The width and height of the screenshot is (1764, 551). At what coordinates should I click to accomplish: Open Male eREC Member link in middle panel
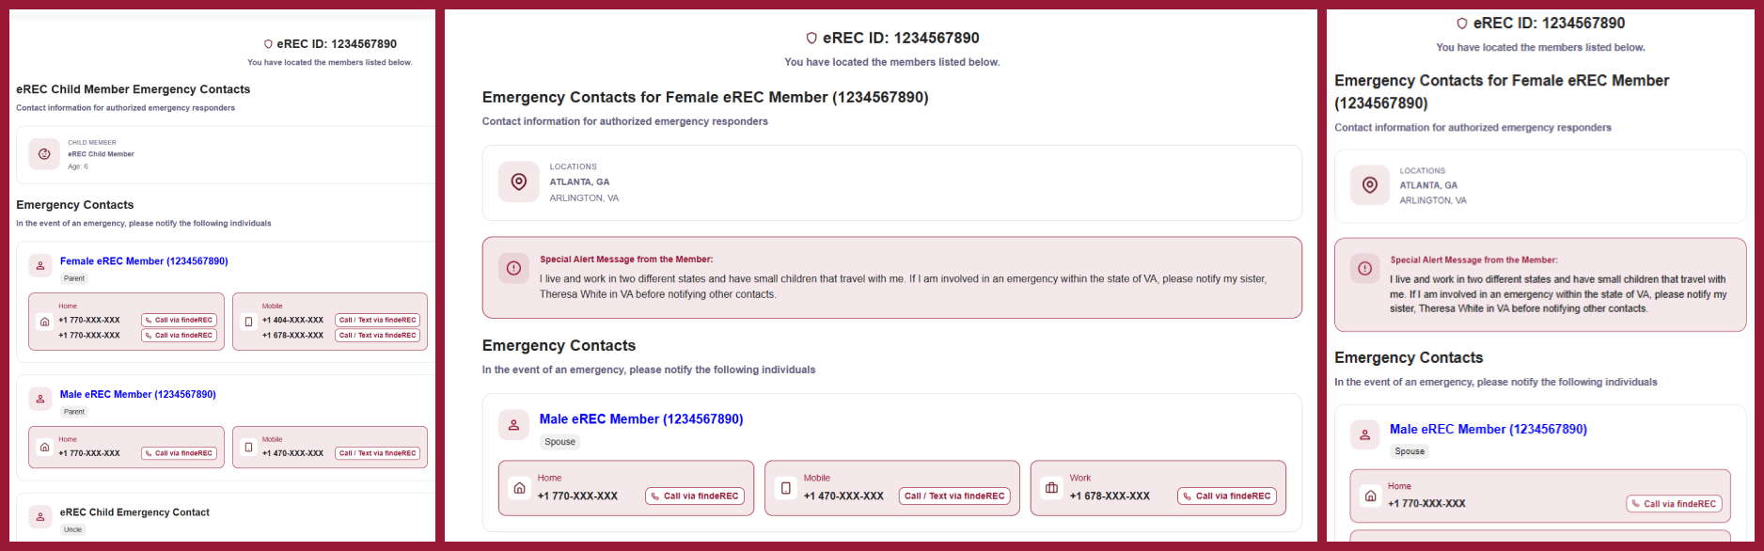[641, 419]
